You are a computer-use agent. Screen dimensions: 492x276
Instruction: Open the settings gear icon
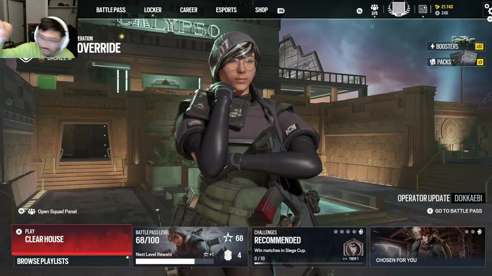coord(488,10)
